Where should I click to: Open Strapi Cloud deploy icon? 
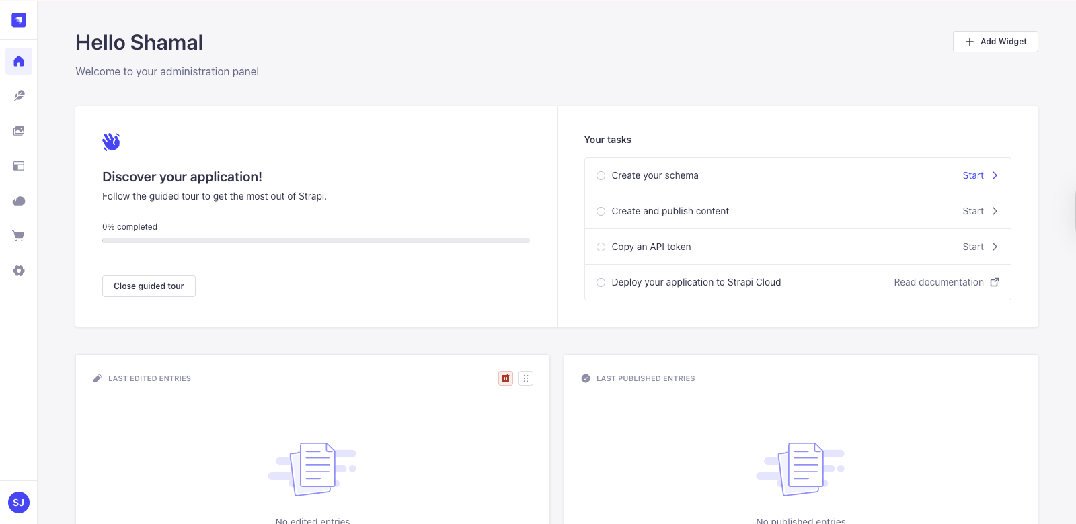tap(19, 201)
